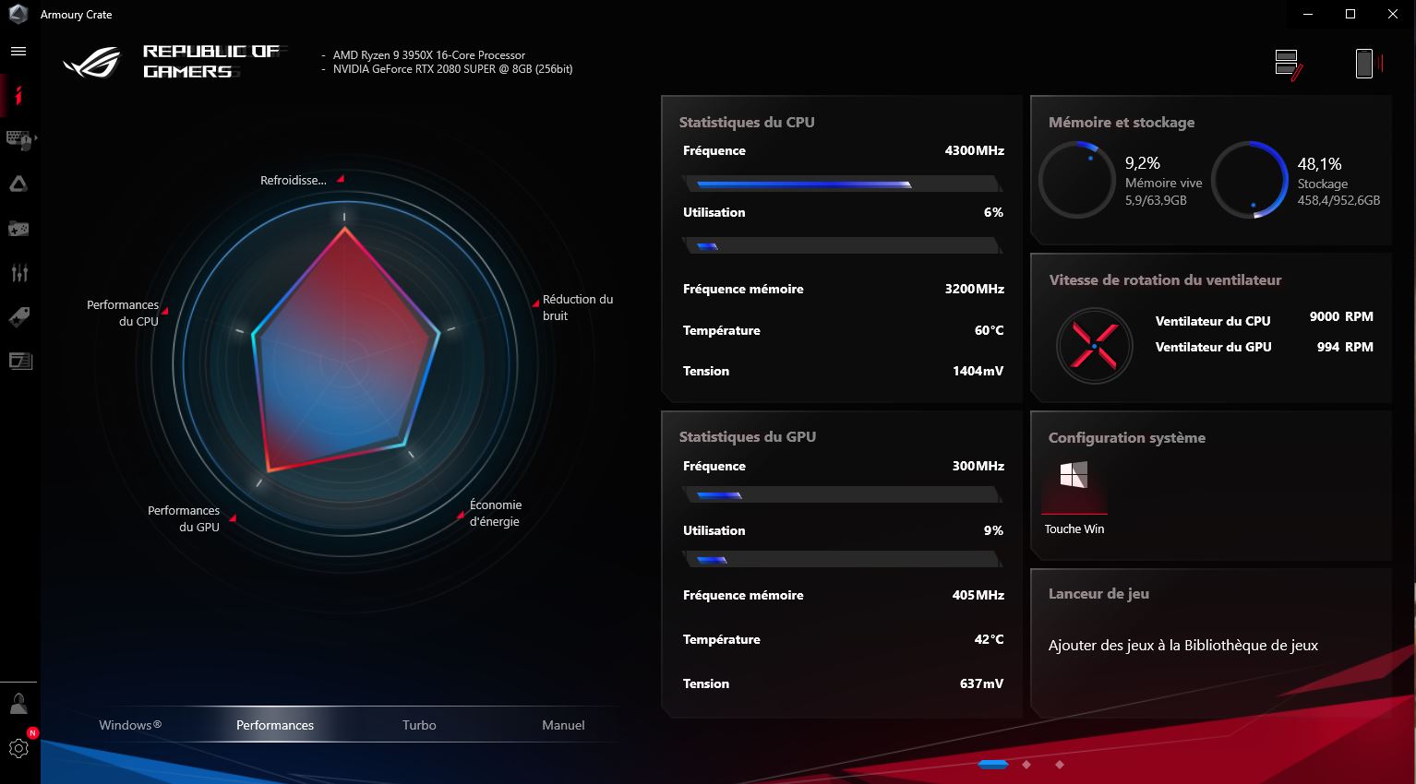The height and width of the screenshot is (784, 1416).
Task: Click the red X fan icon
Action: click(x=1094, y=346)
